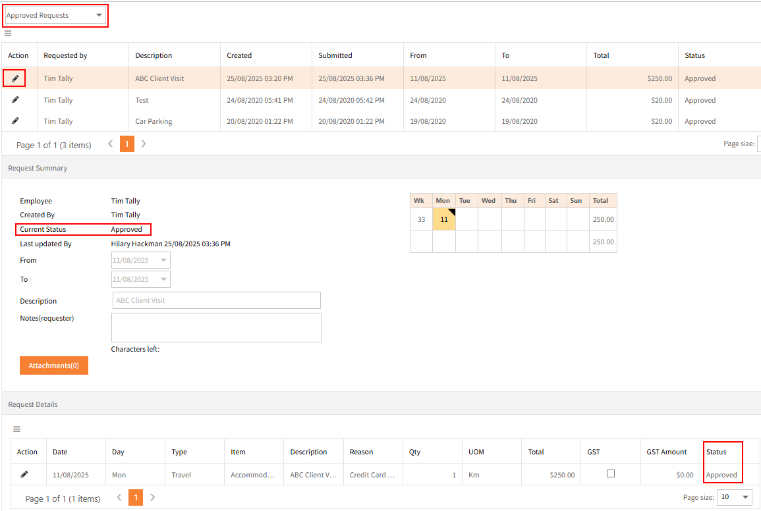Click the Notes(requester) text area

(x=217, y=327)
